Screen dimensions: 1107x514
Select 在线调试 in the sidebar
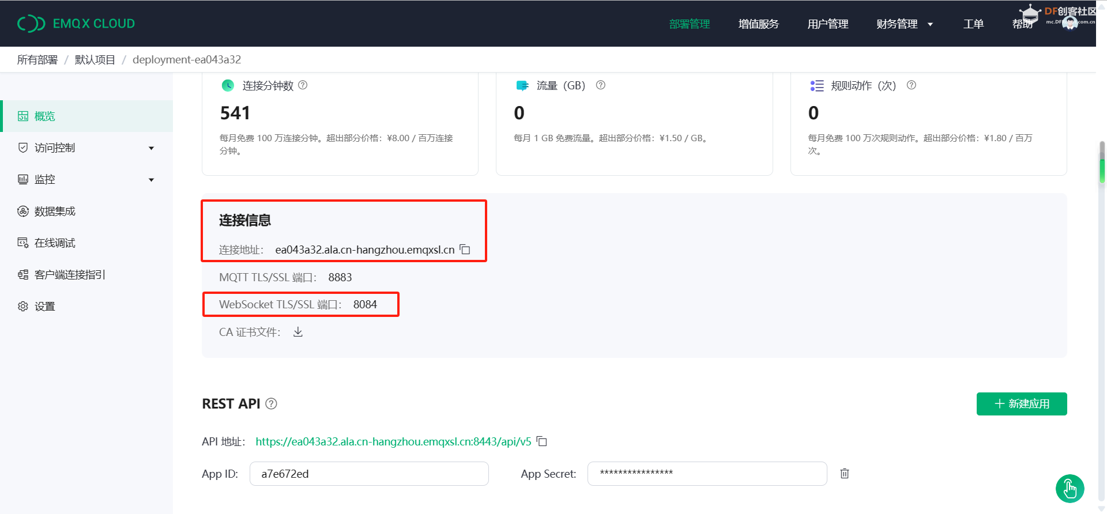pyautogui.click(x=86, y=243)
